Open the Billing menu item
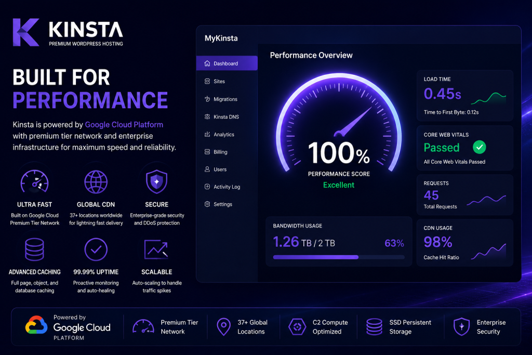The image size is (532, 355). click(x=227, y=152)
